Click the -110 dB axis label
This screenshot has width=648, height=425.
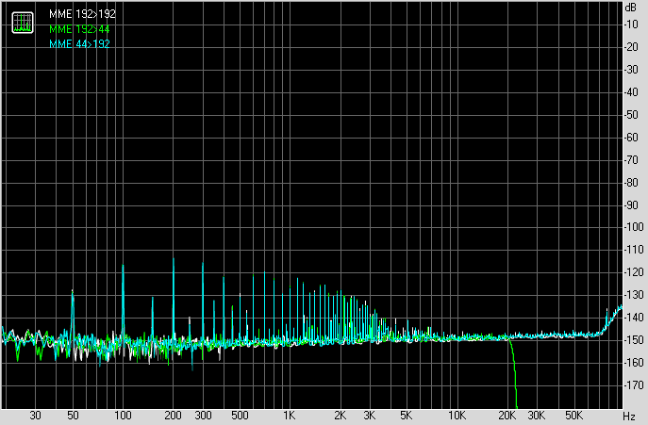(635, 250)
